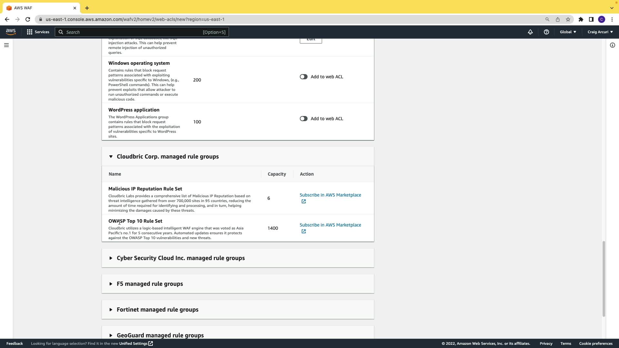
Task: Open browser extensions puzzle icon
Action: [581, 19]
